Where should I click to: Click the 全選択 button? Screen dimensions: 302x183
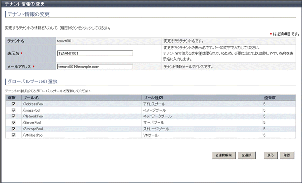(247, 155)
